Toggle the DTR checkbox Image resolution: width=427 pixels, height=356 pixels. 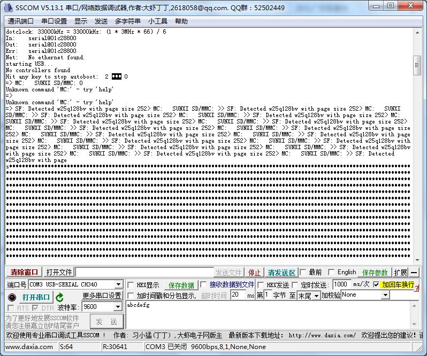[x=35, y=308]
